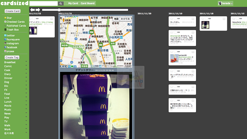
Task: Select the Street View pegman on map
Action: 63,20
